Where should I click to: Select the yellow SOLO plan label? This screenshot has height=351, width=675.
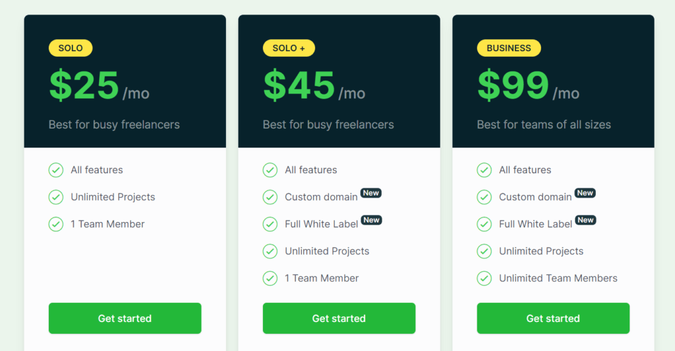(71, 48)
